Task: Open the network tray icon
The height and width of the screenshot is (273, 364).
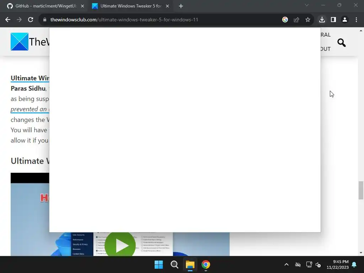Action: (309, 264)
